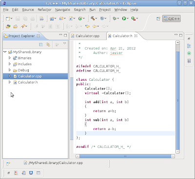Expand the Binaries folder node

[10, 58]
